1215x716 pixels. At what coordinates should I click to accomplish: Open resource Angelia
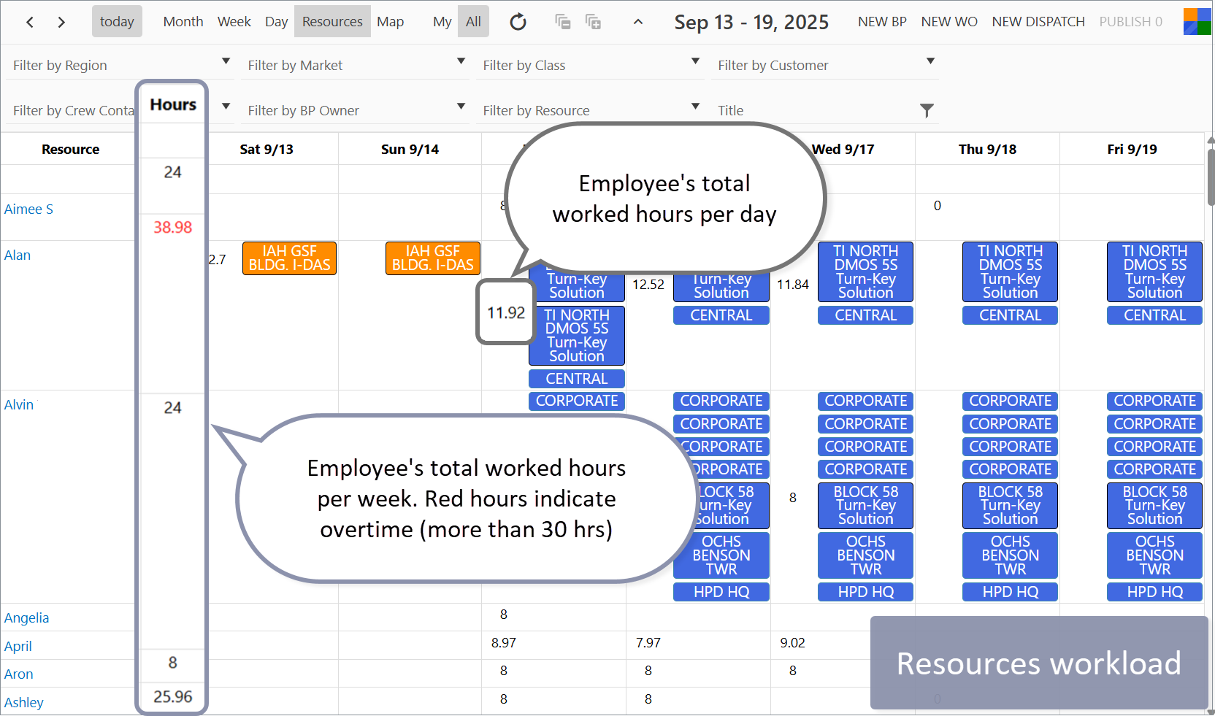point(27,618)
